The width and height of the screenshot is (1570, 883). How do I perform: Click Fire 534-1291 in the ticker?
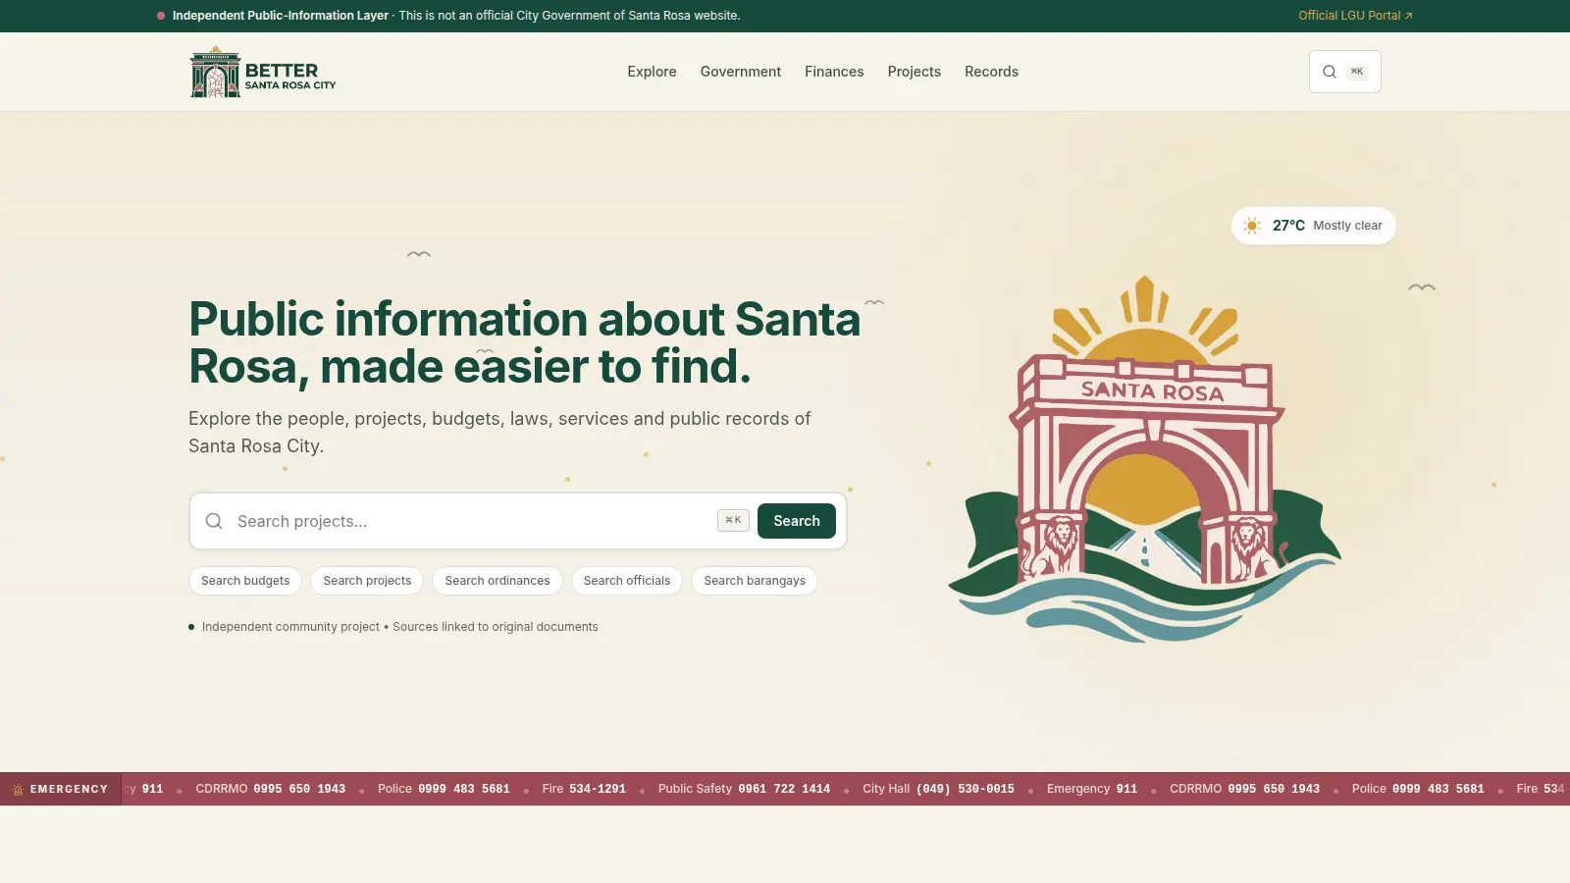(x=584, y=789)
